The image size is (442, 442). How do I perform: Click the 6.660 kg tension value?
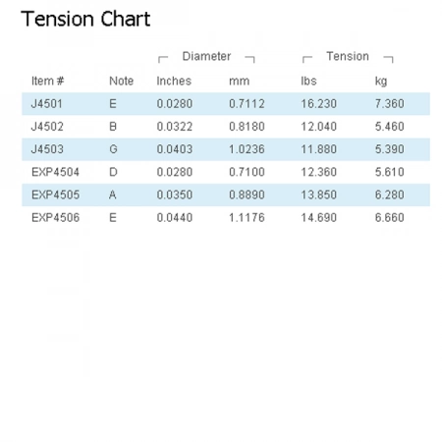tap(389, 217)
